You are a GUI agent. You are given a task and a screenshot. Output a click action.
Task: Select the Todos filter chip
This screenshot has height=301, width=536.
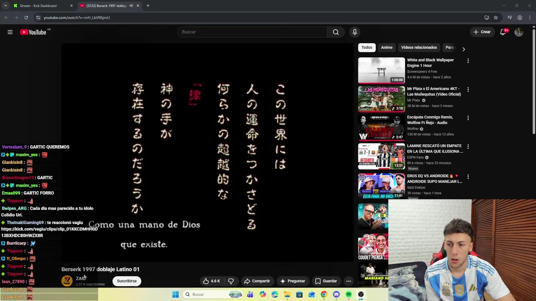[x=367, y=47]
